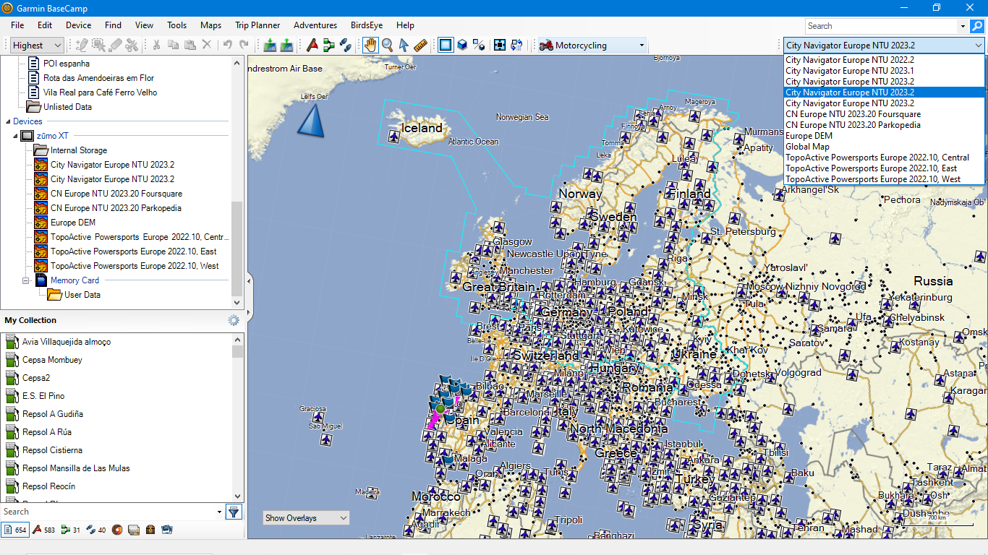Collapse the Devices section

[8, 121]
